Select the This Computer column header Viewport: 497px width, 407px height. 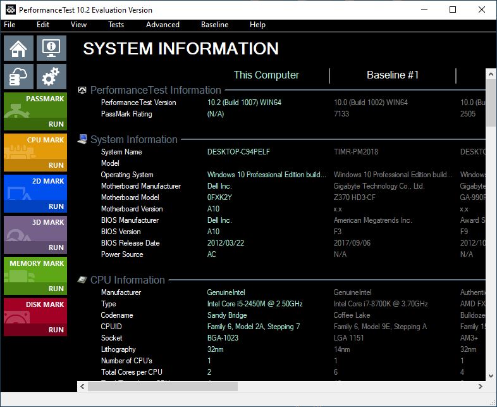[266, 75]
